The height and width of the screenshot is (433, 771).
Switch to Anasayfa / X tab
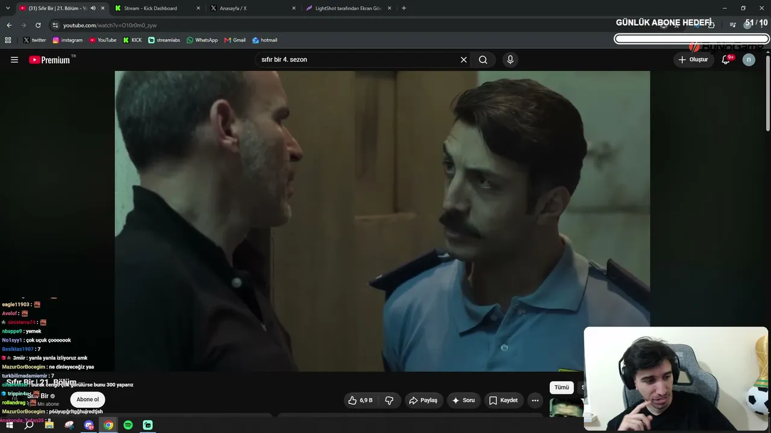pyautogui.click(x=252, y=8)
